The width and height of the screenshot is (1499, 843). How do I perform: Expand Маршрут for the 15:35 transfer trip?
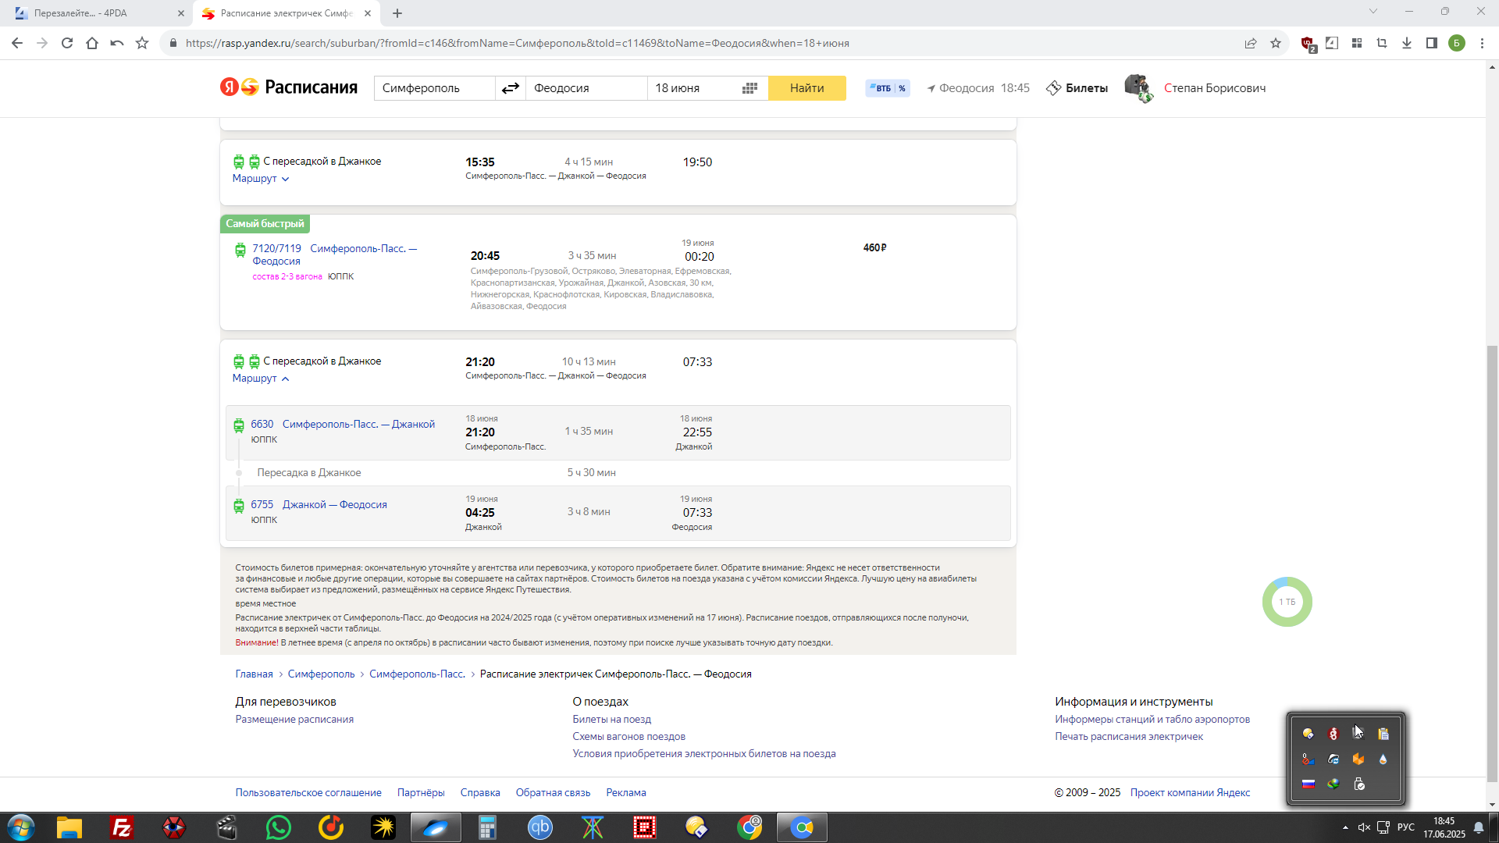(261, 179)
